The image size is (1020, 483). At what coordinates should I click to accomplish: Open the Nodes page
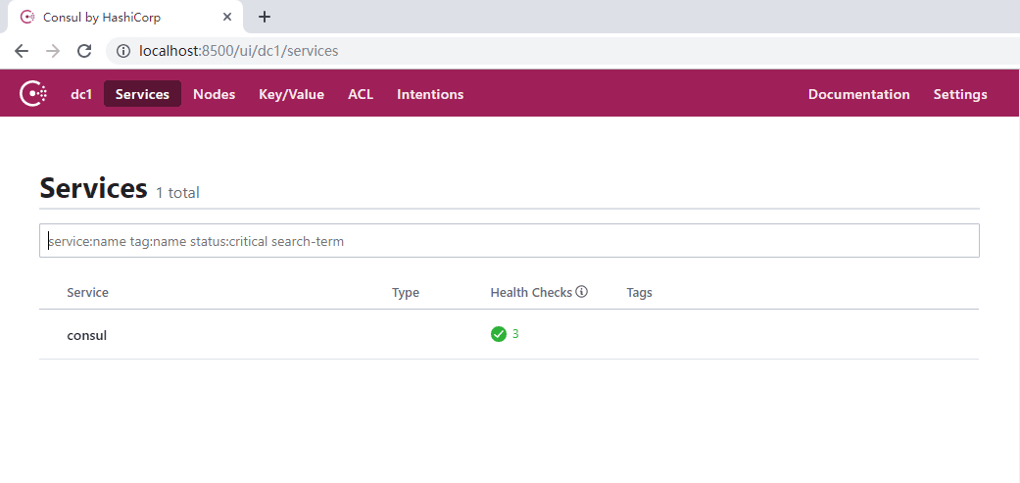214,94
